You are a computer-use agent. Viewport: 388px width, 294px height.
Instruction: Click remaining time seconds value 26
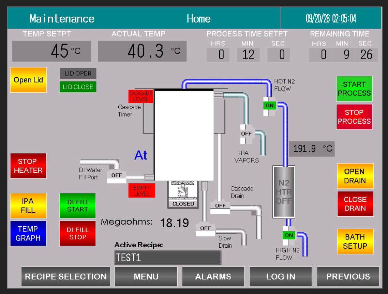pyautogui.click(x=366, y=55)
